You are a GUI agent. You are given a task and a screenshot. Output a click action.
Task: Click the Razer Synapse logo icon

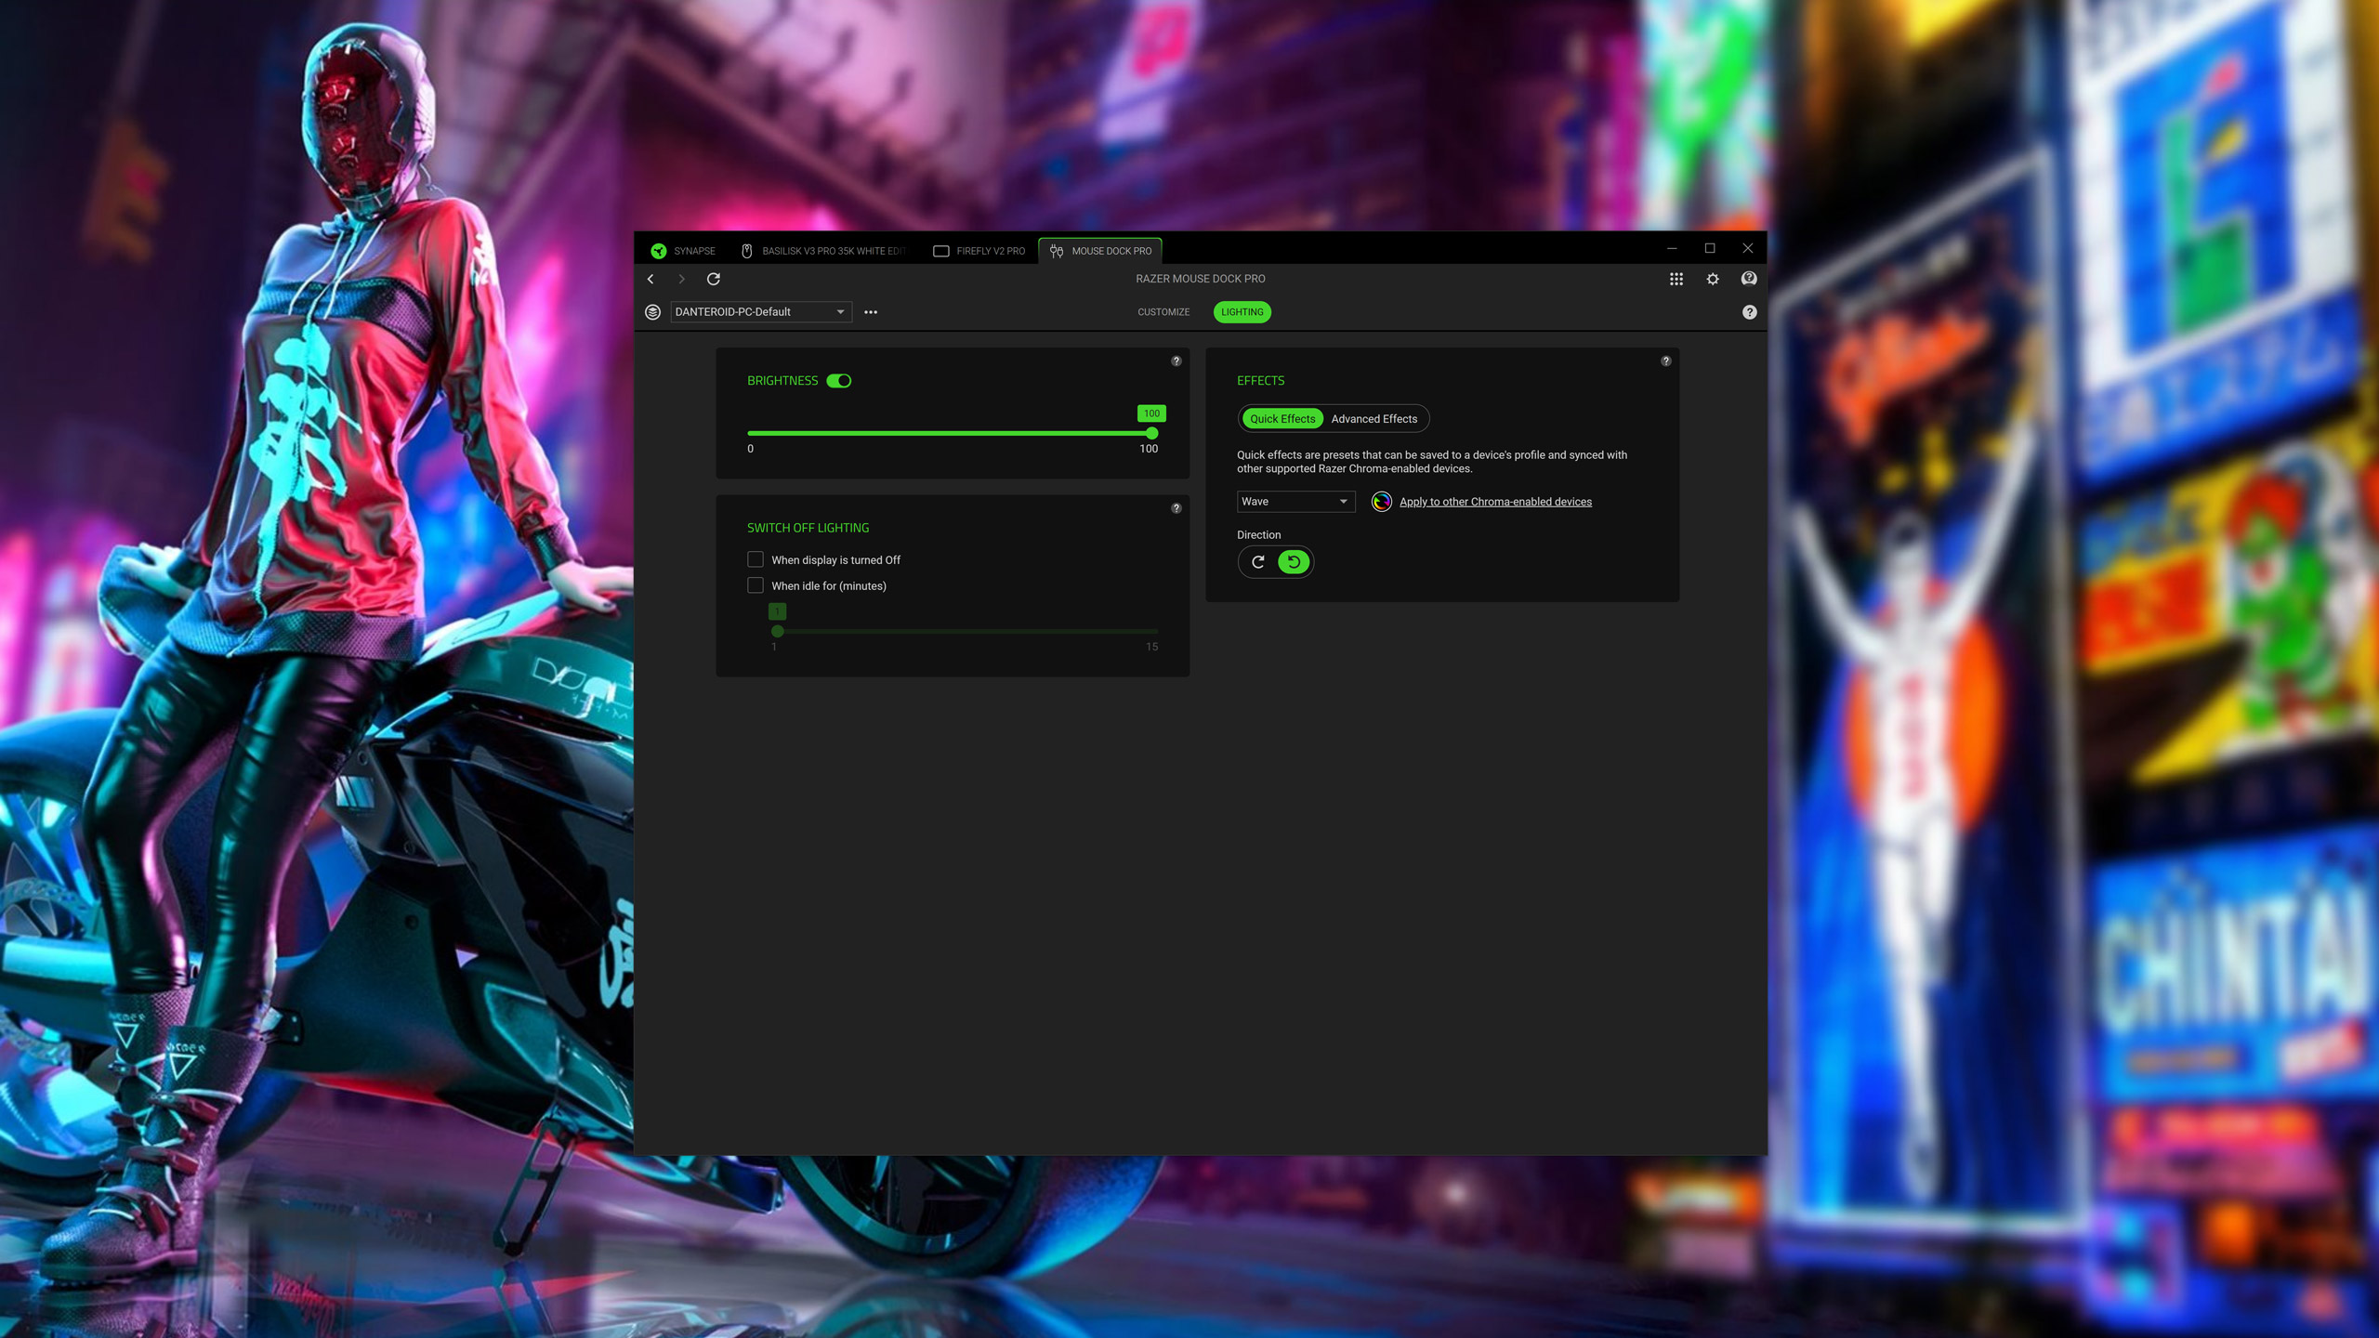tap(659, 251)
